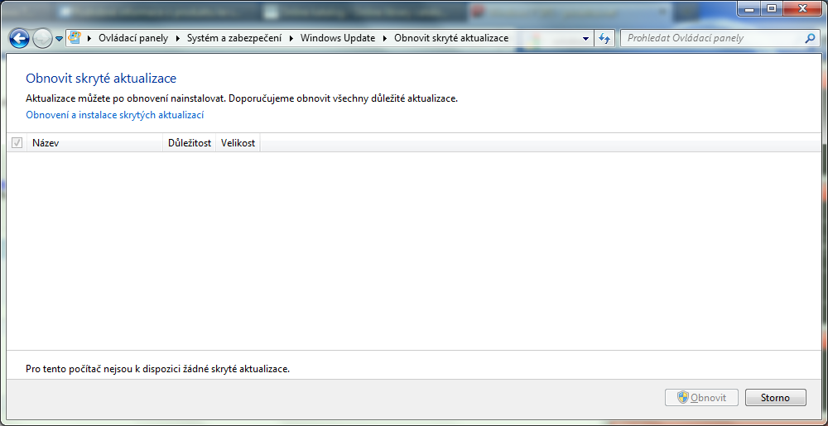Go back with the blue Back arrow
The height and width of the screenshot is (426, 828).
[x=19, y=39]
